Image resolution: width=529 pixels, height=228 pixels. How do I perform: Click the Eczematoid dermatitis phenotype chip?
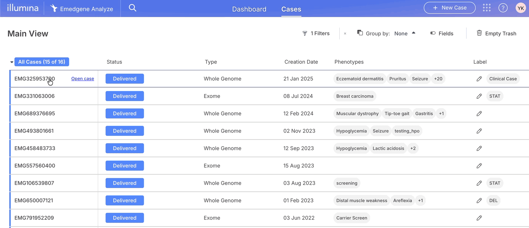(360, 79)
